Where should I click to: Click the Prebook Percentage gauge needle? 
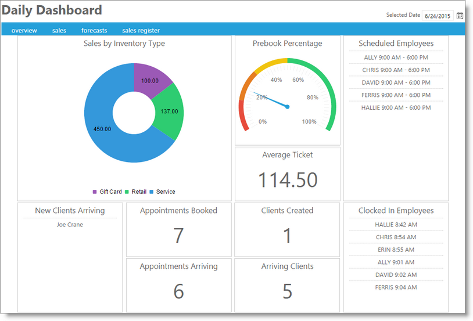pyautogui.click(x=271, y=100)
